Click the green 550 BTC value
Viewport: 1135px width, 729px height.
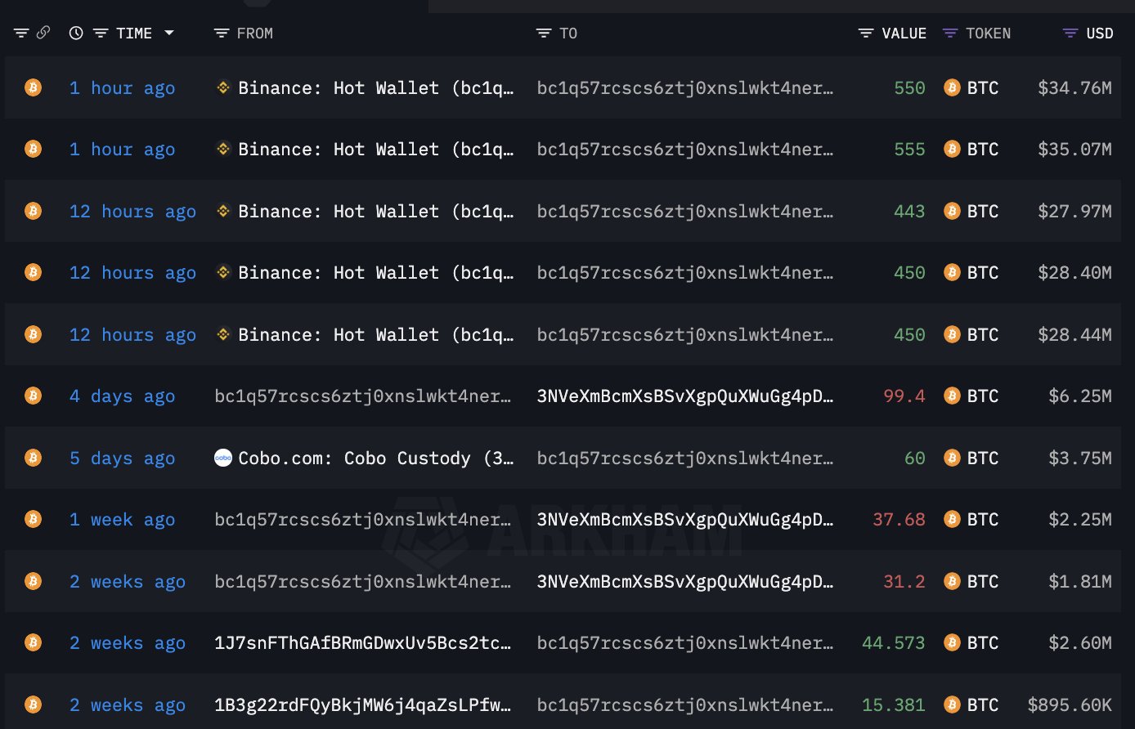tap(908, 87)
